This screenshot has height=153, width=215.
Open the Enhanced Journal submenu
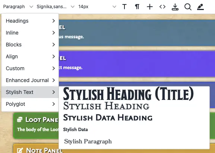(30, 80)
